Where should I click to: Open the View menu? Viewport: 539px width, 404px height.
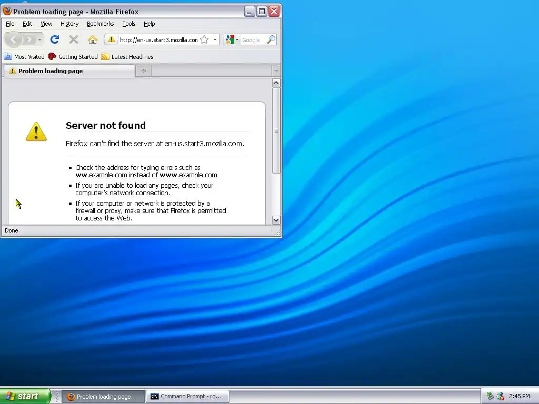coord(46,24)
